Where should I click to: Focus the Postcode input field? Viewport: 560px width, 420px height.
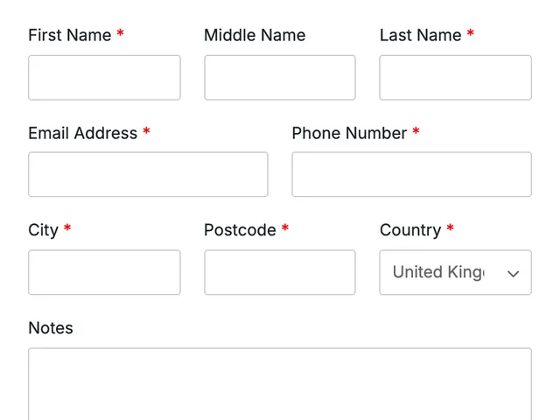pos(280,272)
